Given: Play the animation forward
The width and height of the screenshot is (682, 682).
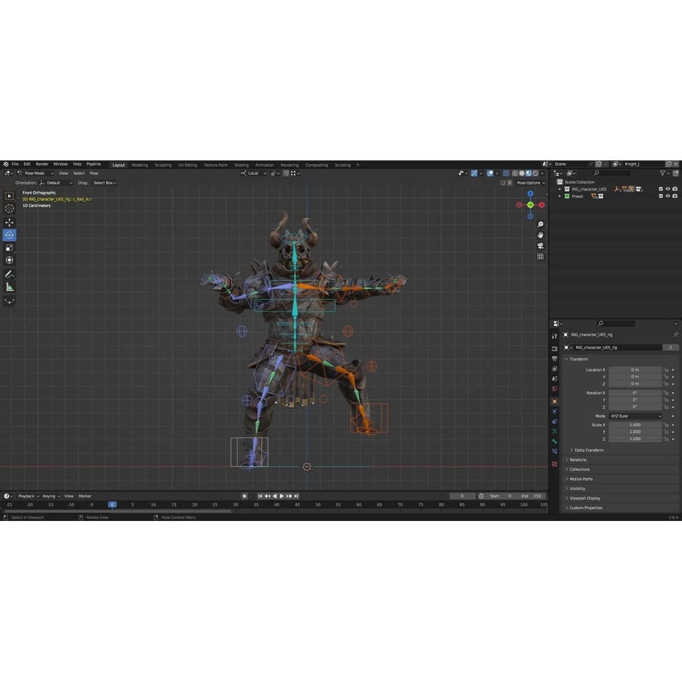Looking at the screenshot, I should click(282, 496).
